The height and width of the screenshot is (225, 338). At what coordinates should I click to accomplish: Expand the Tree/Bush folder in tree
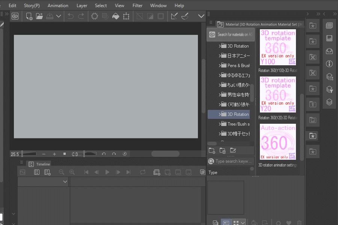[x=220, y=124]
